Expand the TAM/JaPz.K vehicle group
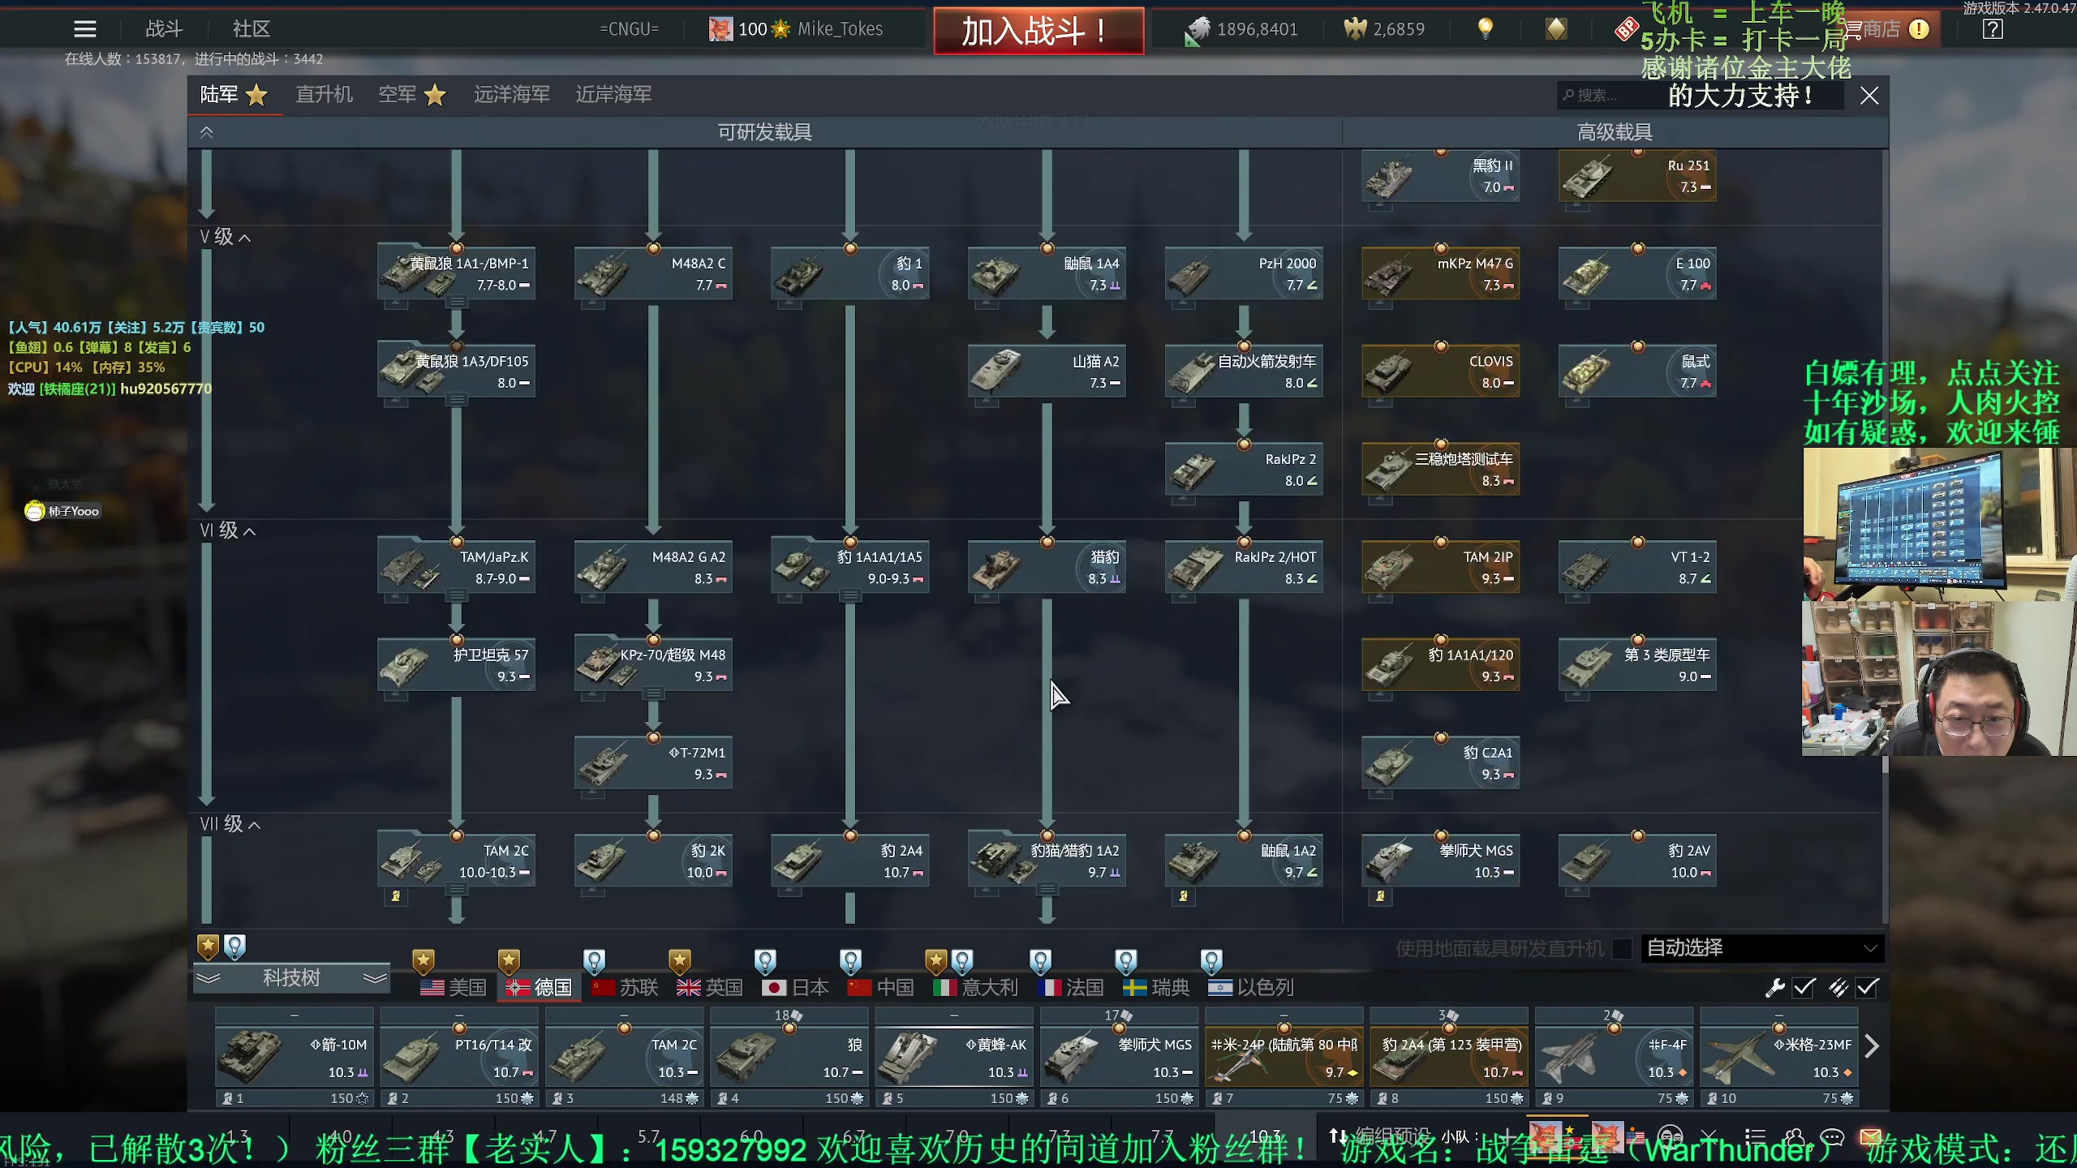 click(x=457, y=595)
